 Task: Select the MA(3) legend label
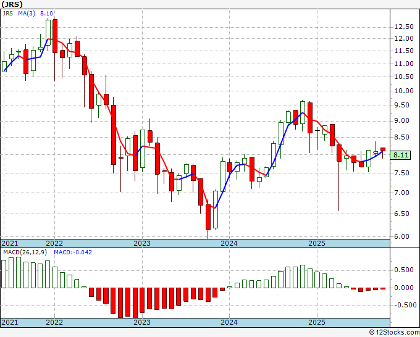27,13
